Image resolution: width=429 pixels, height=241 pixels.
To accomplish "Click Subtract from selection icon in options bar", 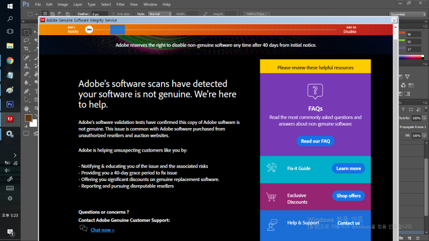I will [x=60, y=14].
